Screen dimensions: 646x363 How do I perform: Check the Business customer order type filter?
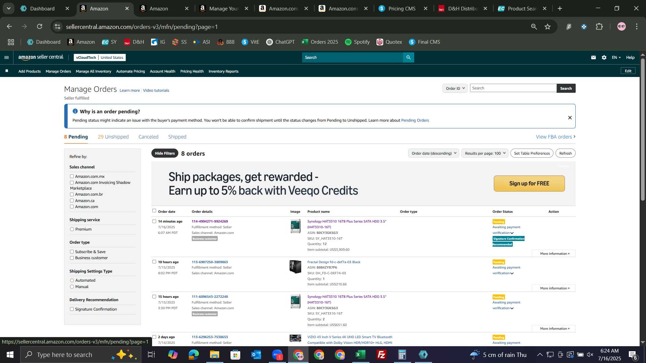point(72,258)
